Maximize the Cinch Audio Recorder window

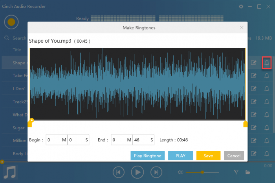pos(259,7)
